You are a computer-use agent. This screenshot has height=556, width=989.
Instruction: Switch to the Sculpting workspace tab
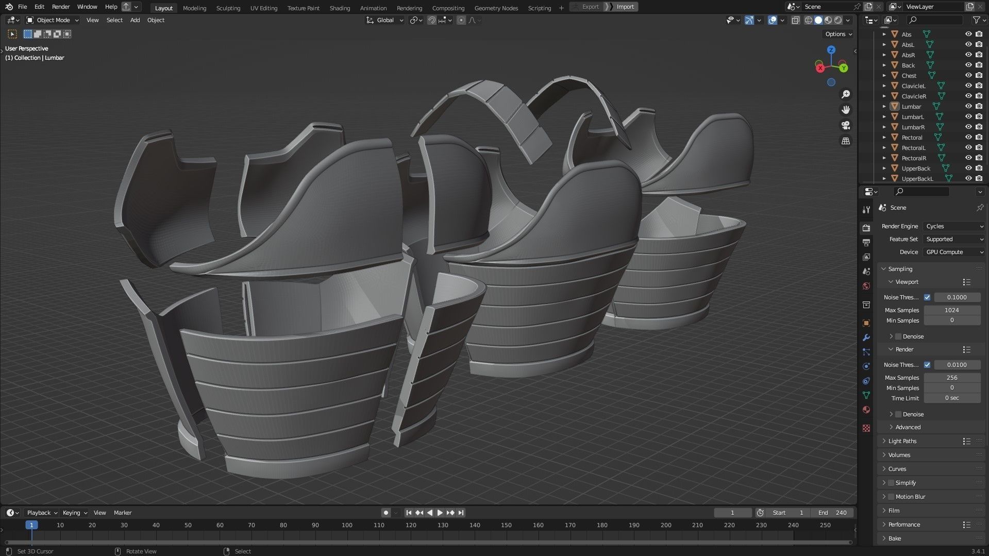point(228,8)
